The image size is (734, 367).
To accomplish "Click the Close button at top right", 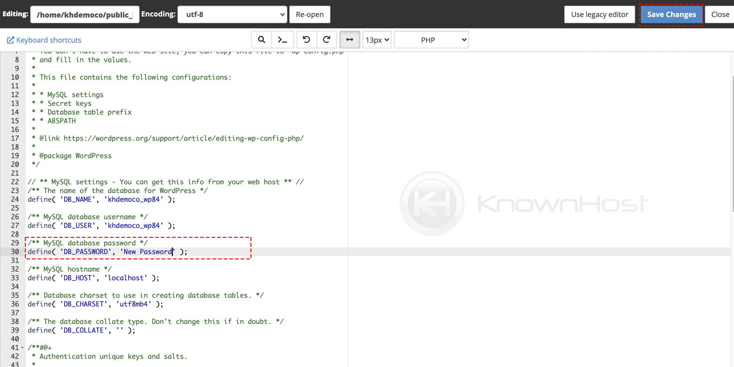I will pos(720,14).
